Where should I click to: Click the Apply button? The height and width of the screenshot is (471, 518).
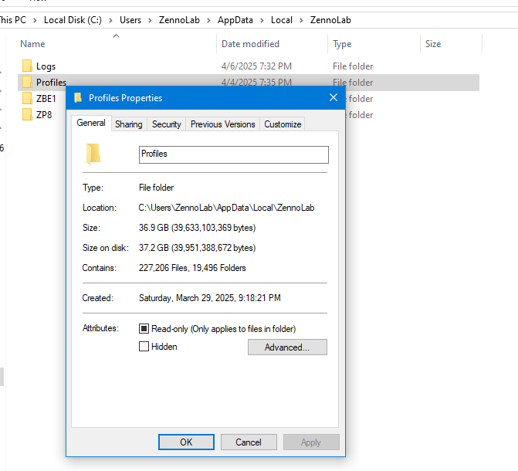point(311,442)
